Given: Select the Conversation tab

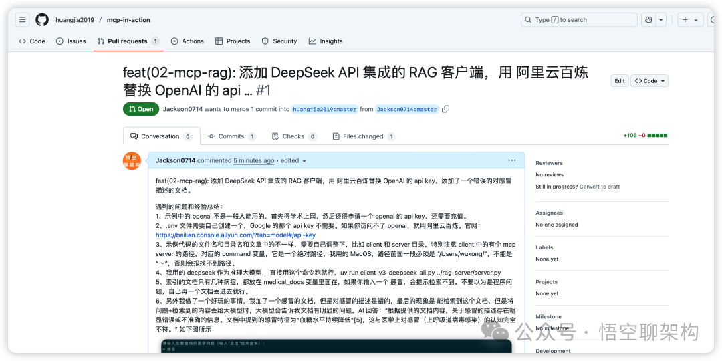Looking at the screenshot, I should point(162,136).
